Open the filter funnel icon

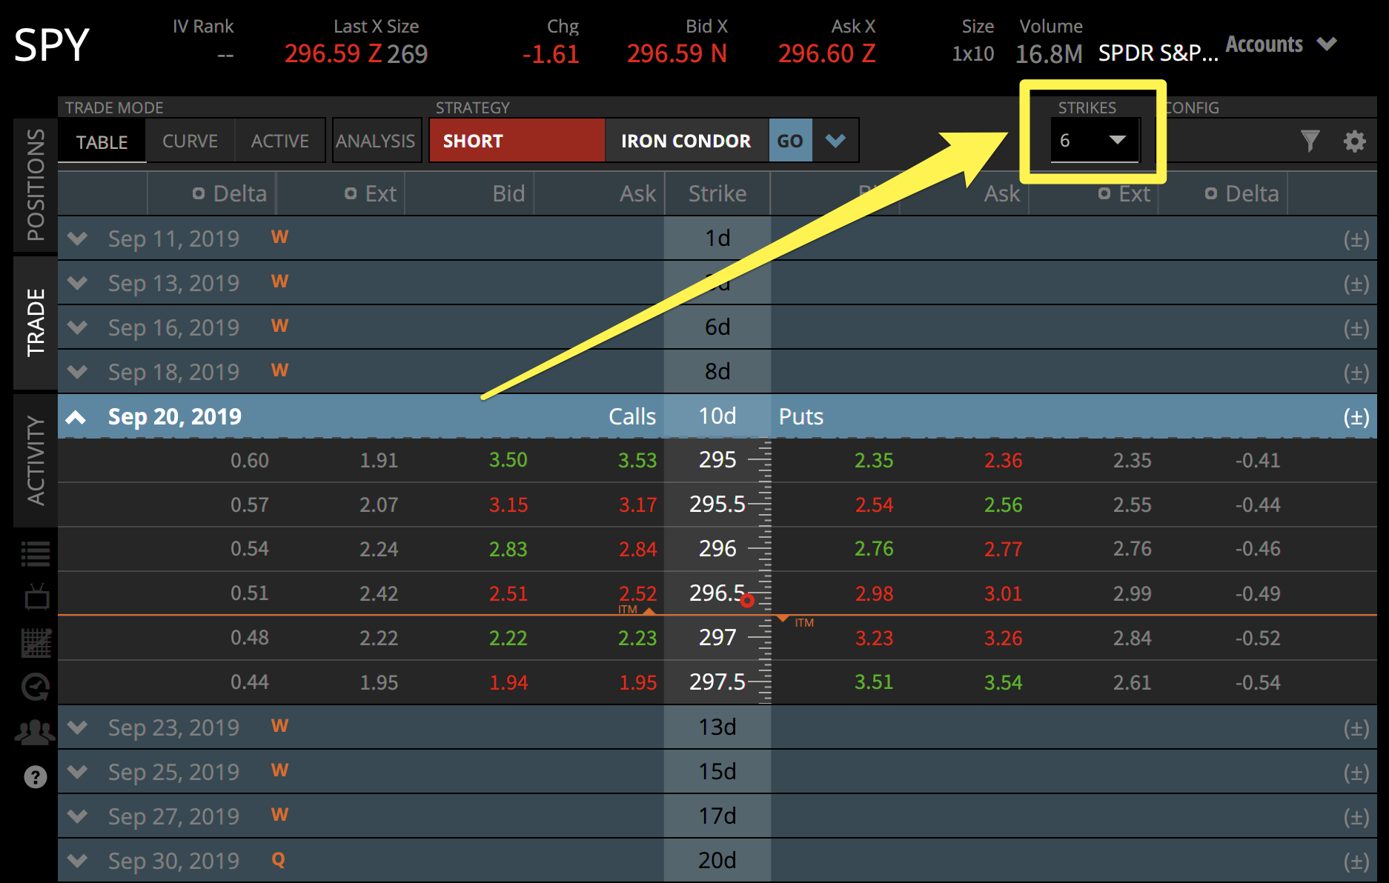tap(1310, 140)
